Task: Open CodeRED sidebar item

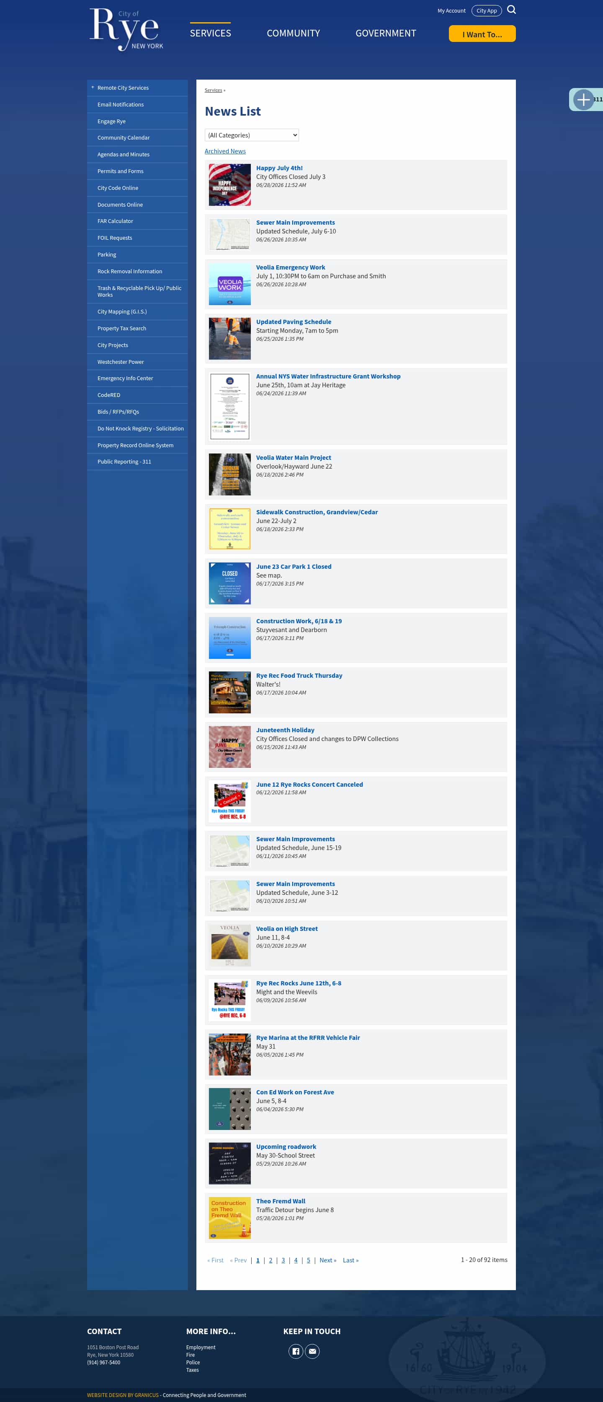Action: (137, 395)
